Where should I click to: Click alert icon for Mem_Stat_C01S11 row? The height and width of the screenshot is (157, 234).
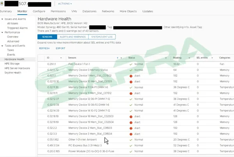tap(131, 82)
